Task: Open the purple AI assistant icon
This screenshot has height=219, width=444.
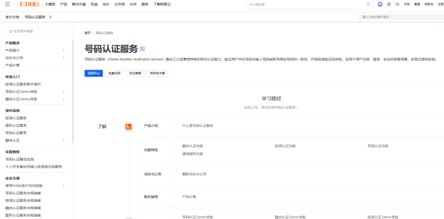Action: [380, 4]
